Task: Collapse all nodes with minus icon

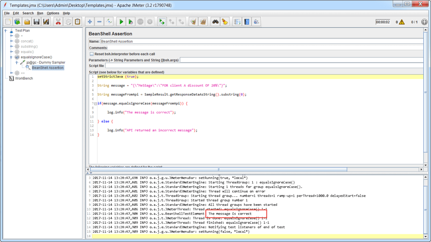Action: (x=99, y=22)
